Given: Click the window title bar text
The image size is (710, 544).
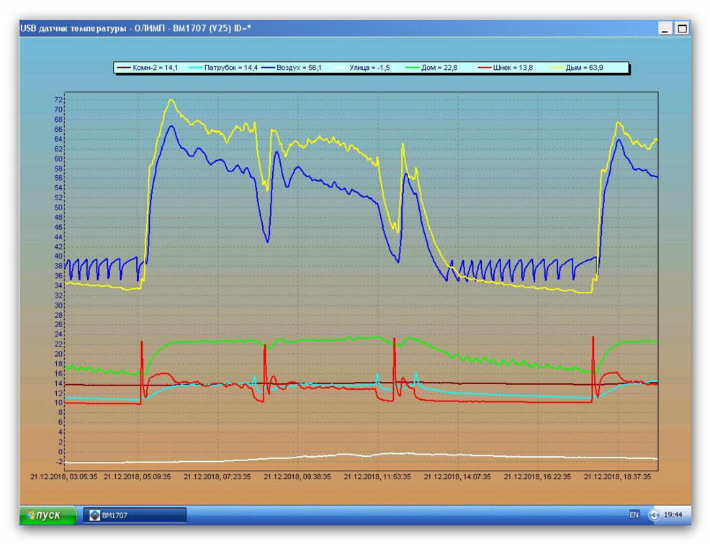Looking at the screenshot, I should tap(135, 29).
